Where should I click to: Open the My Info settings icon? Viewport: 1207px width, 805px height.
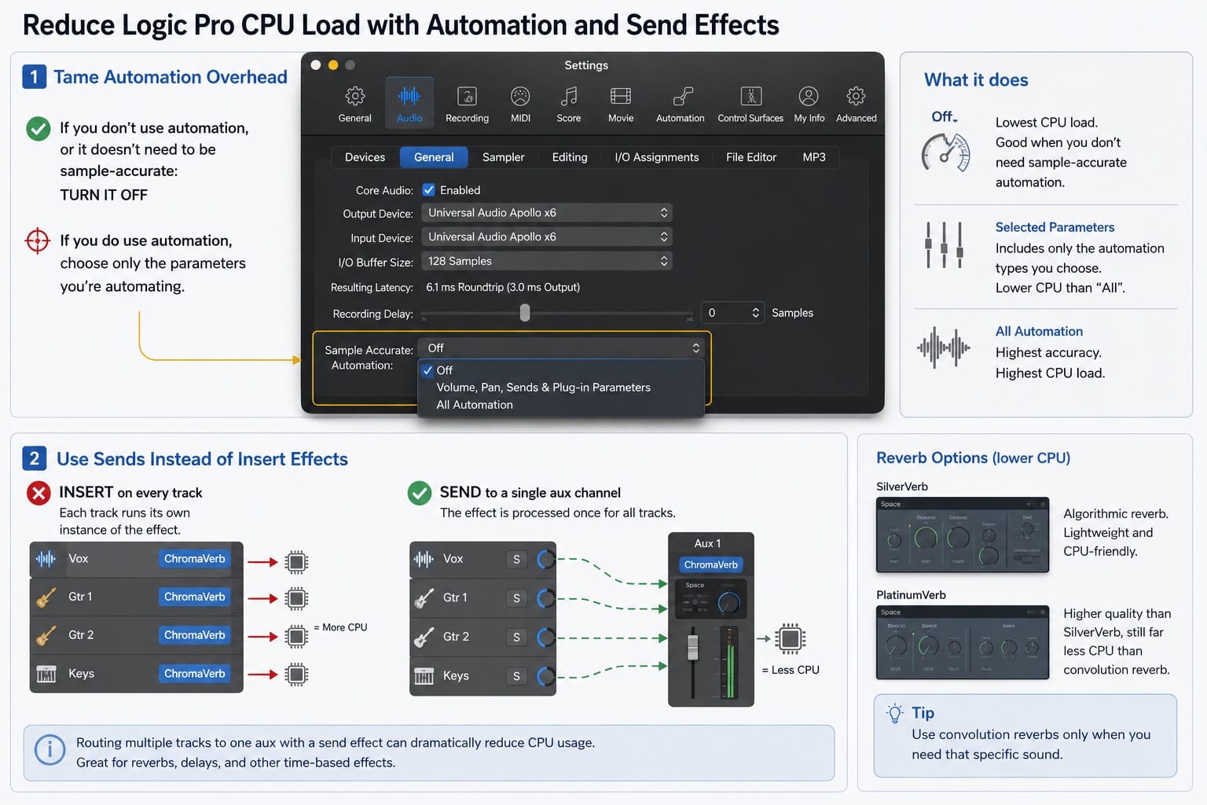tap(809, 97)
